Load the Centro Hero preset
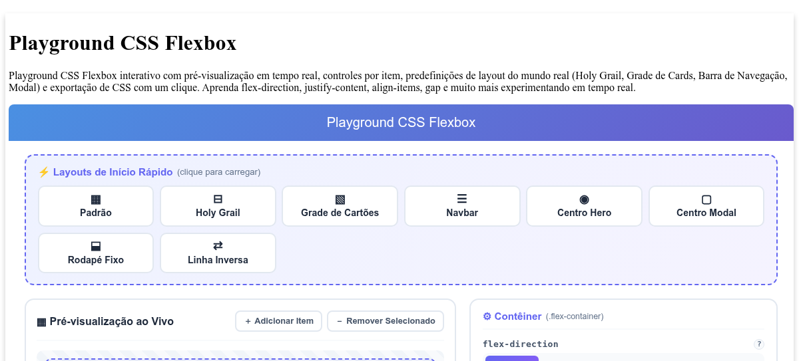This screenshot has height=361, width=799. [584, 206]
